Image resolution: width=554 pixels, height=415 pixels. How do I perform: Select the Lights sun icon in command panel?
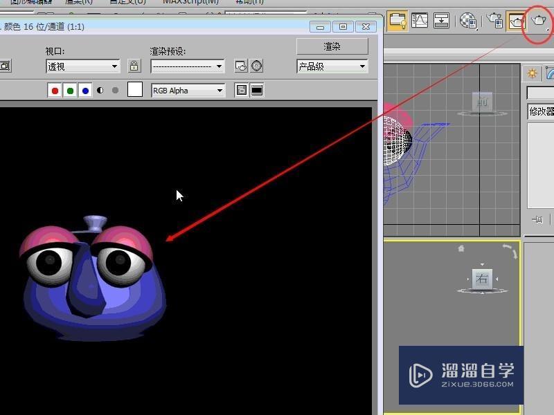click(x=530, y=72)
